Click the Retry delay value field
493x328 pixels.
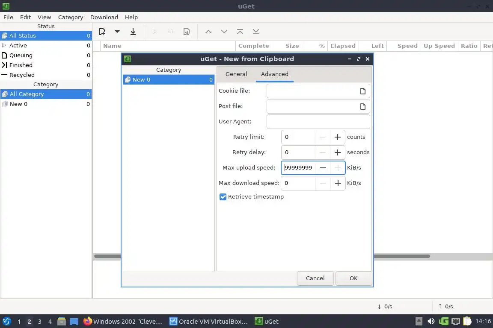point(298,152)
